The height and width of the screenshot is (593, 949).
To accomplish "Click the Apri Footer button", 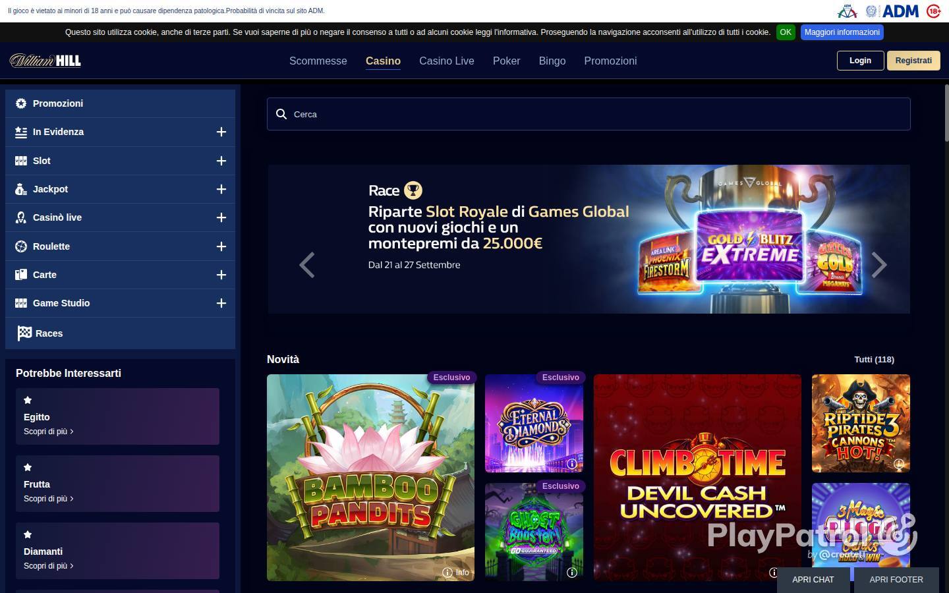I will tap(896, 580).
